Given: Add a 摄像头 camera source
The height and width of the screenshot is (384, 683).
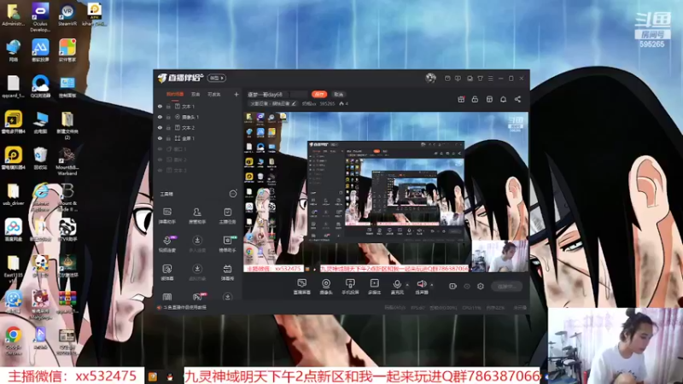Looking at the screenshot, I should [326, 287].
